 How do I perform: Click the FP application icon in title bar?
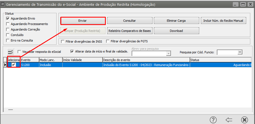tap(3, 5)
